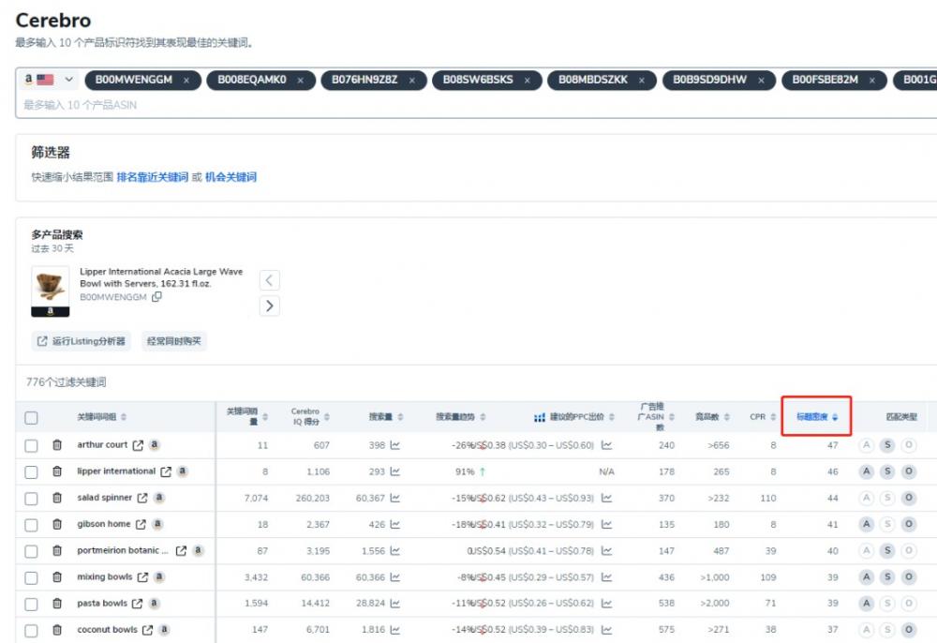This screenshot has width=937, height=643.
Task: Delete the mixing bowls keyword row
Action: pos(57,577)
